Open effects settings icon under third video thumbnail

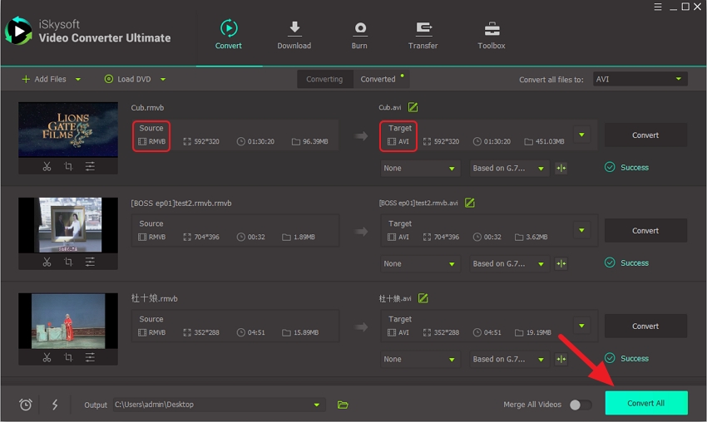90,358
